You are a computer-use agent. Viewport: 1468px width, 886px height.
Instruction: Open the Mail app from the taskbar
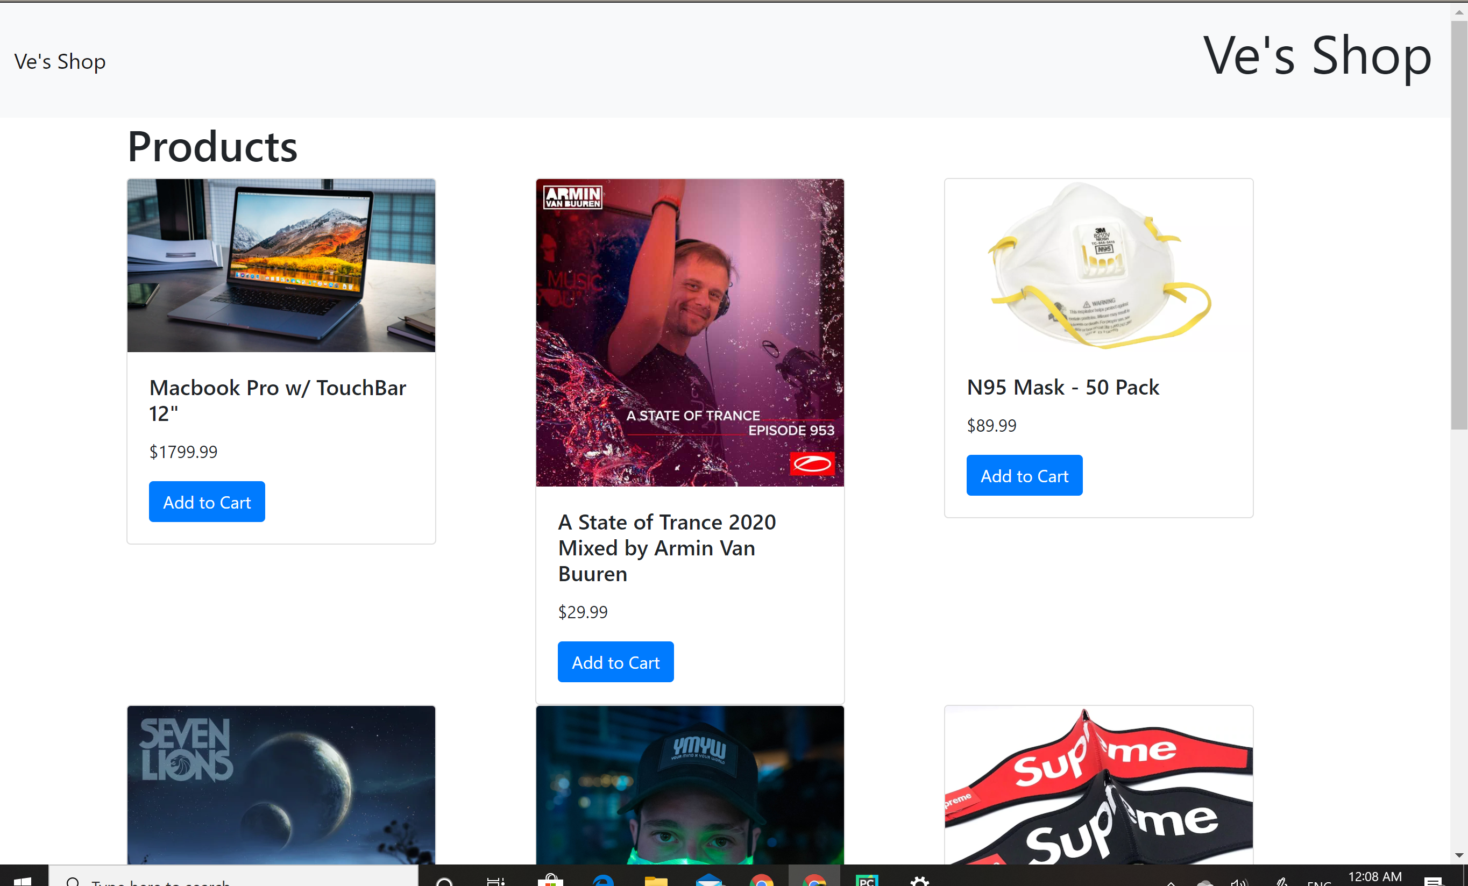[709, 880]
